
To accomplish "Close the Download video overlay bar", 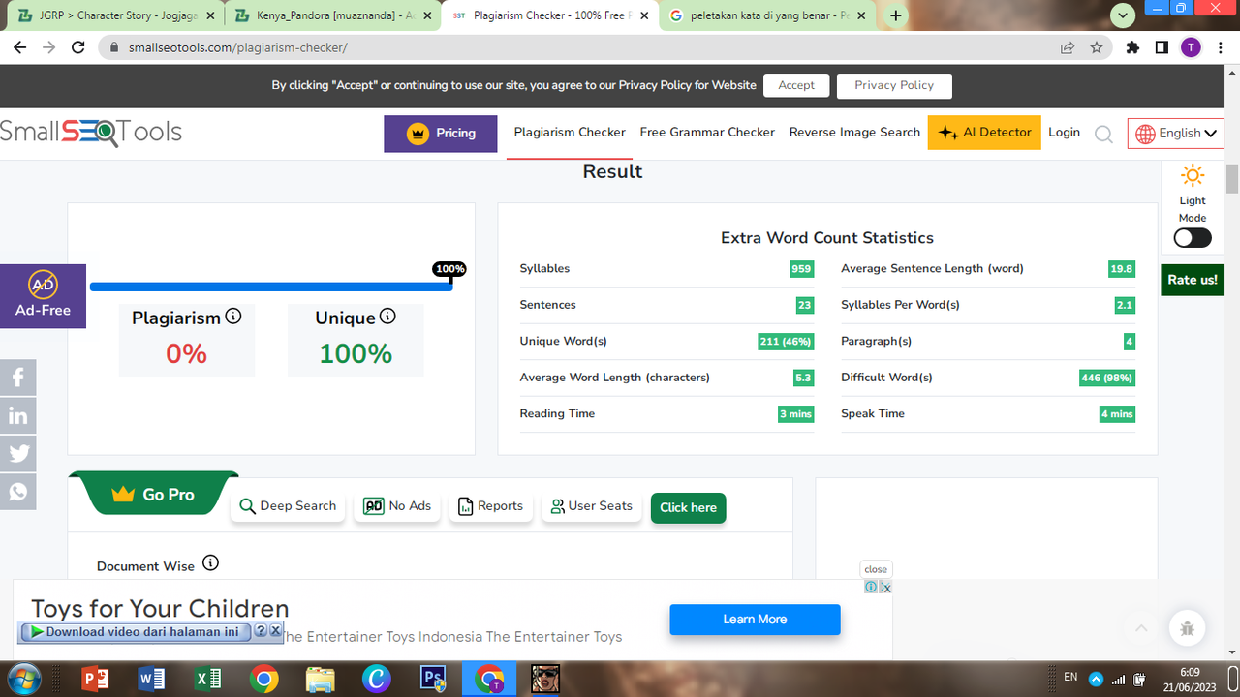I will [275, 631].
